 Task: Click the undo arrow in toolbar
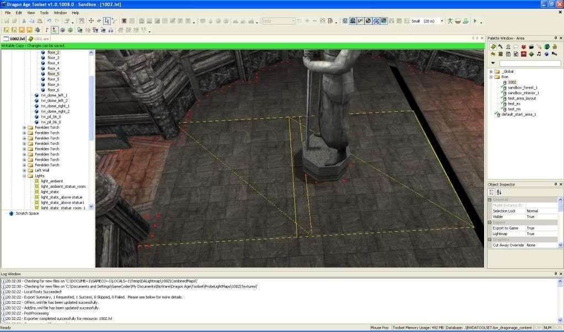click(49, 21)
